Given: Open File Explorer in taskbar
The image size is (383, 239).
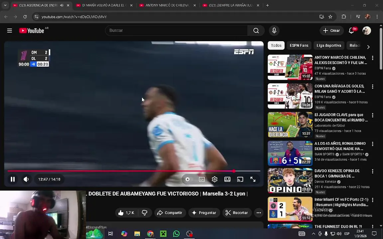Looking at the screenshot, I should point(137,234).
